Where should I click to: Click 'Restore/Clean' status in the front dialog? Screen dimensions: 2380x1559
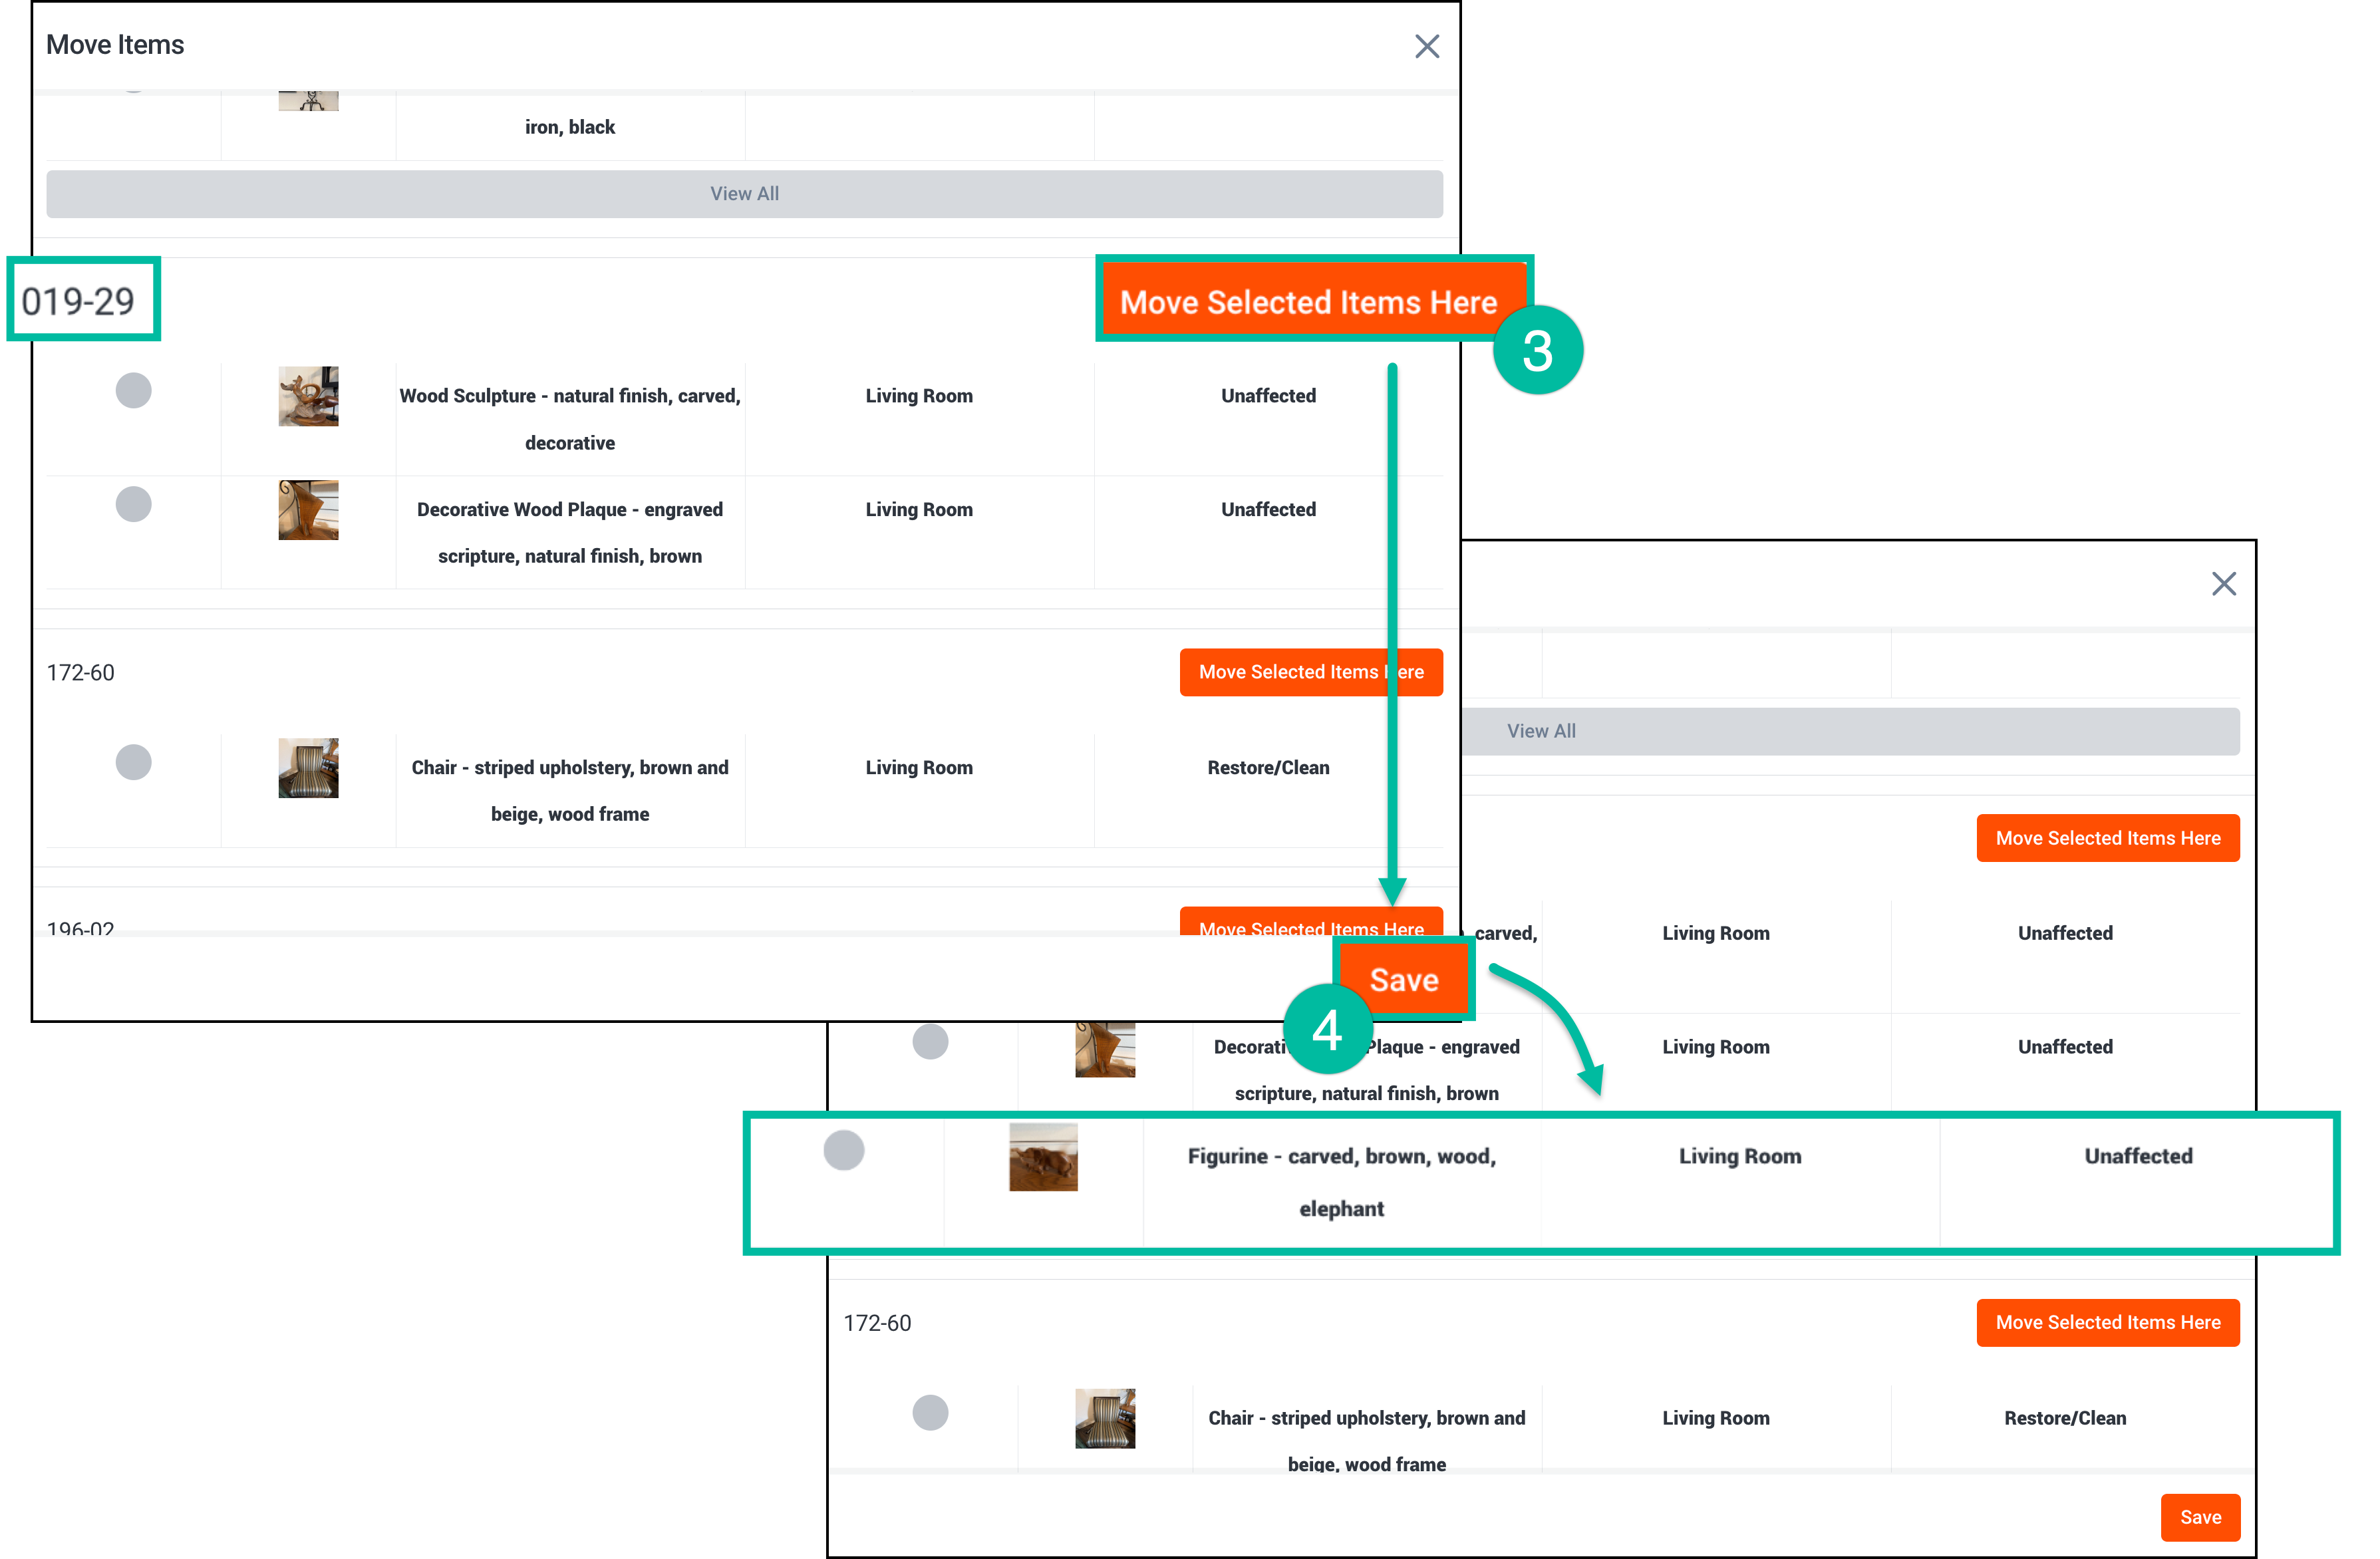pyautogui.click(x=1268, y=768)
